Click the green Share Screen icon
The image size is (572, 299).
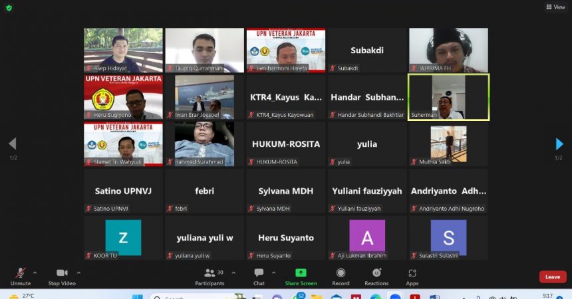(301, 273)
